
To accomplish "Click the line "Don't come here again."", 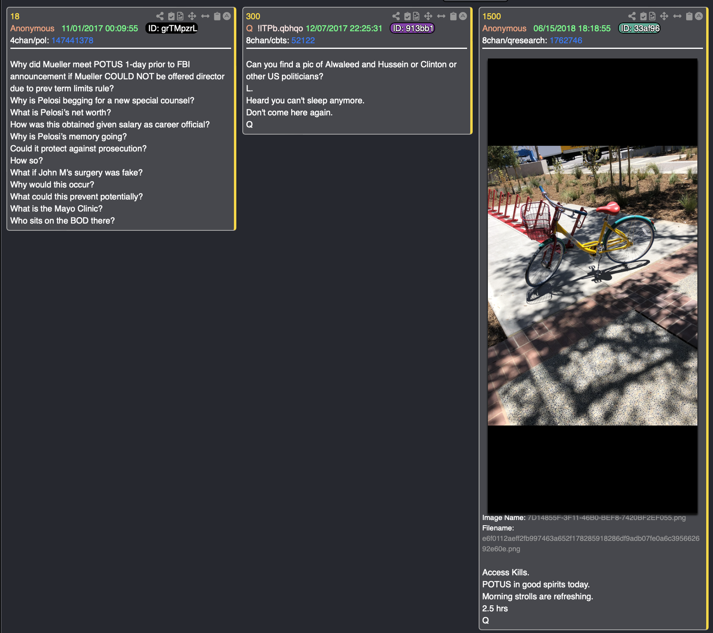I will point(289,113).
